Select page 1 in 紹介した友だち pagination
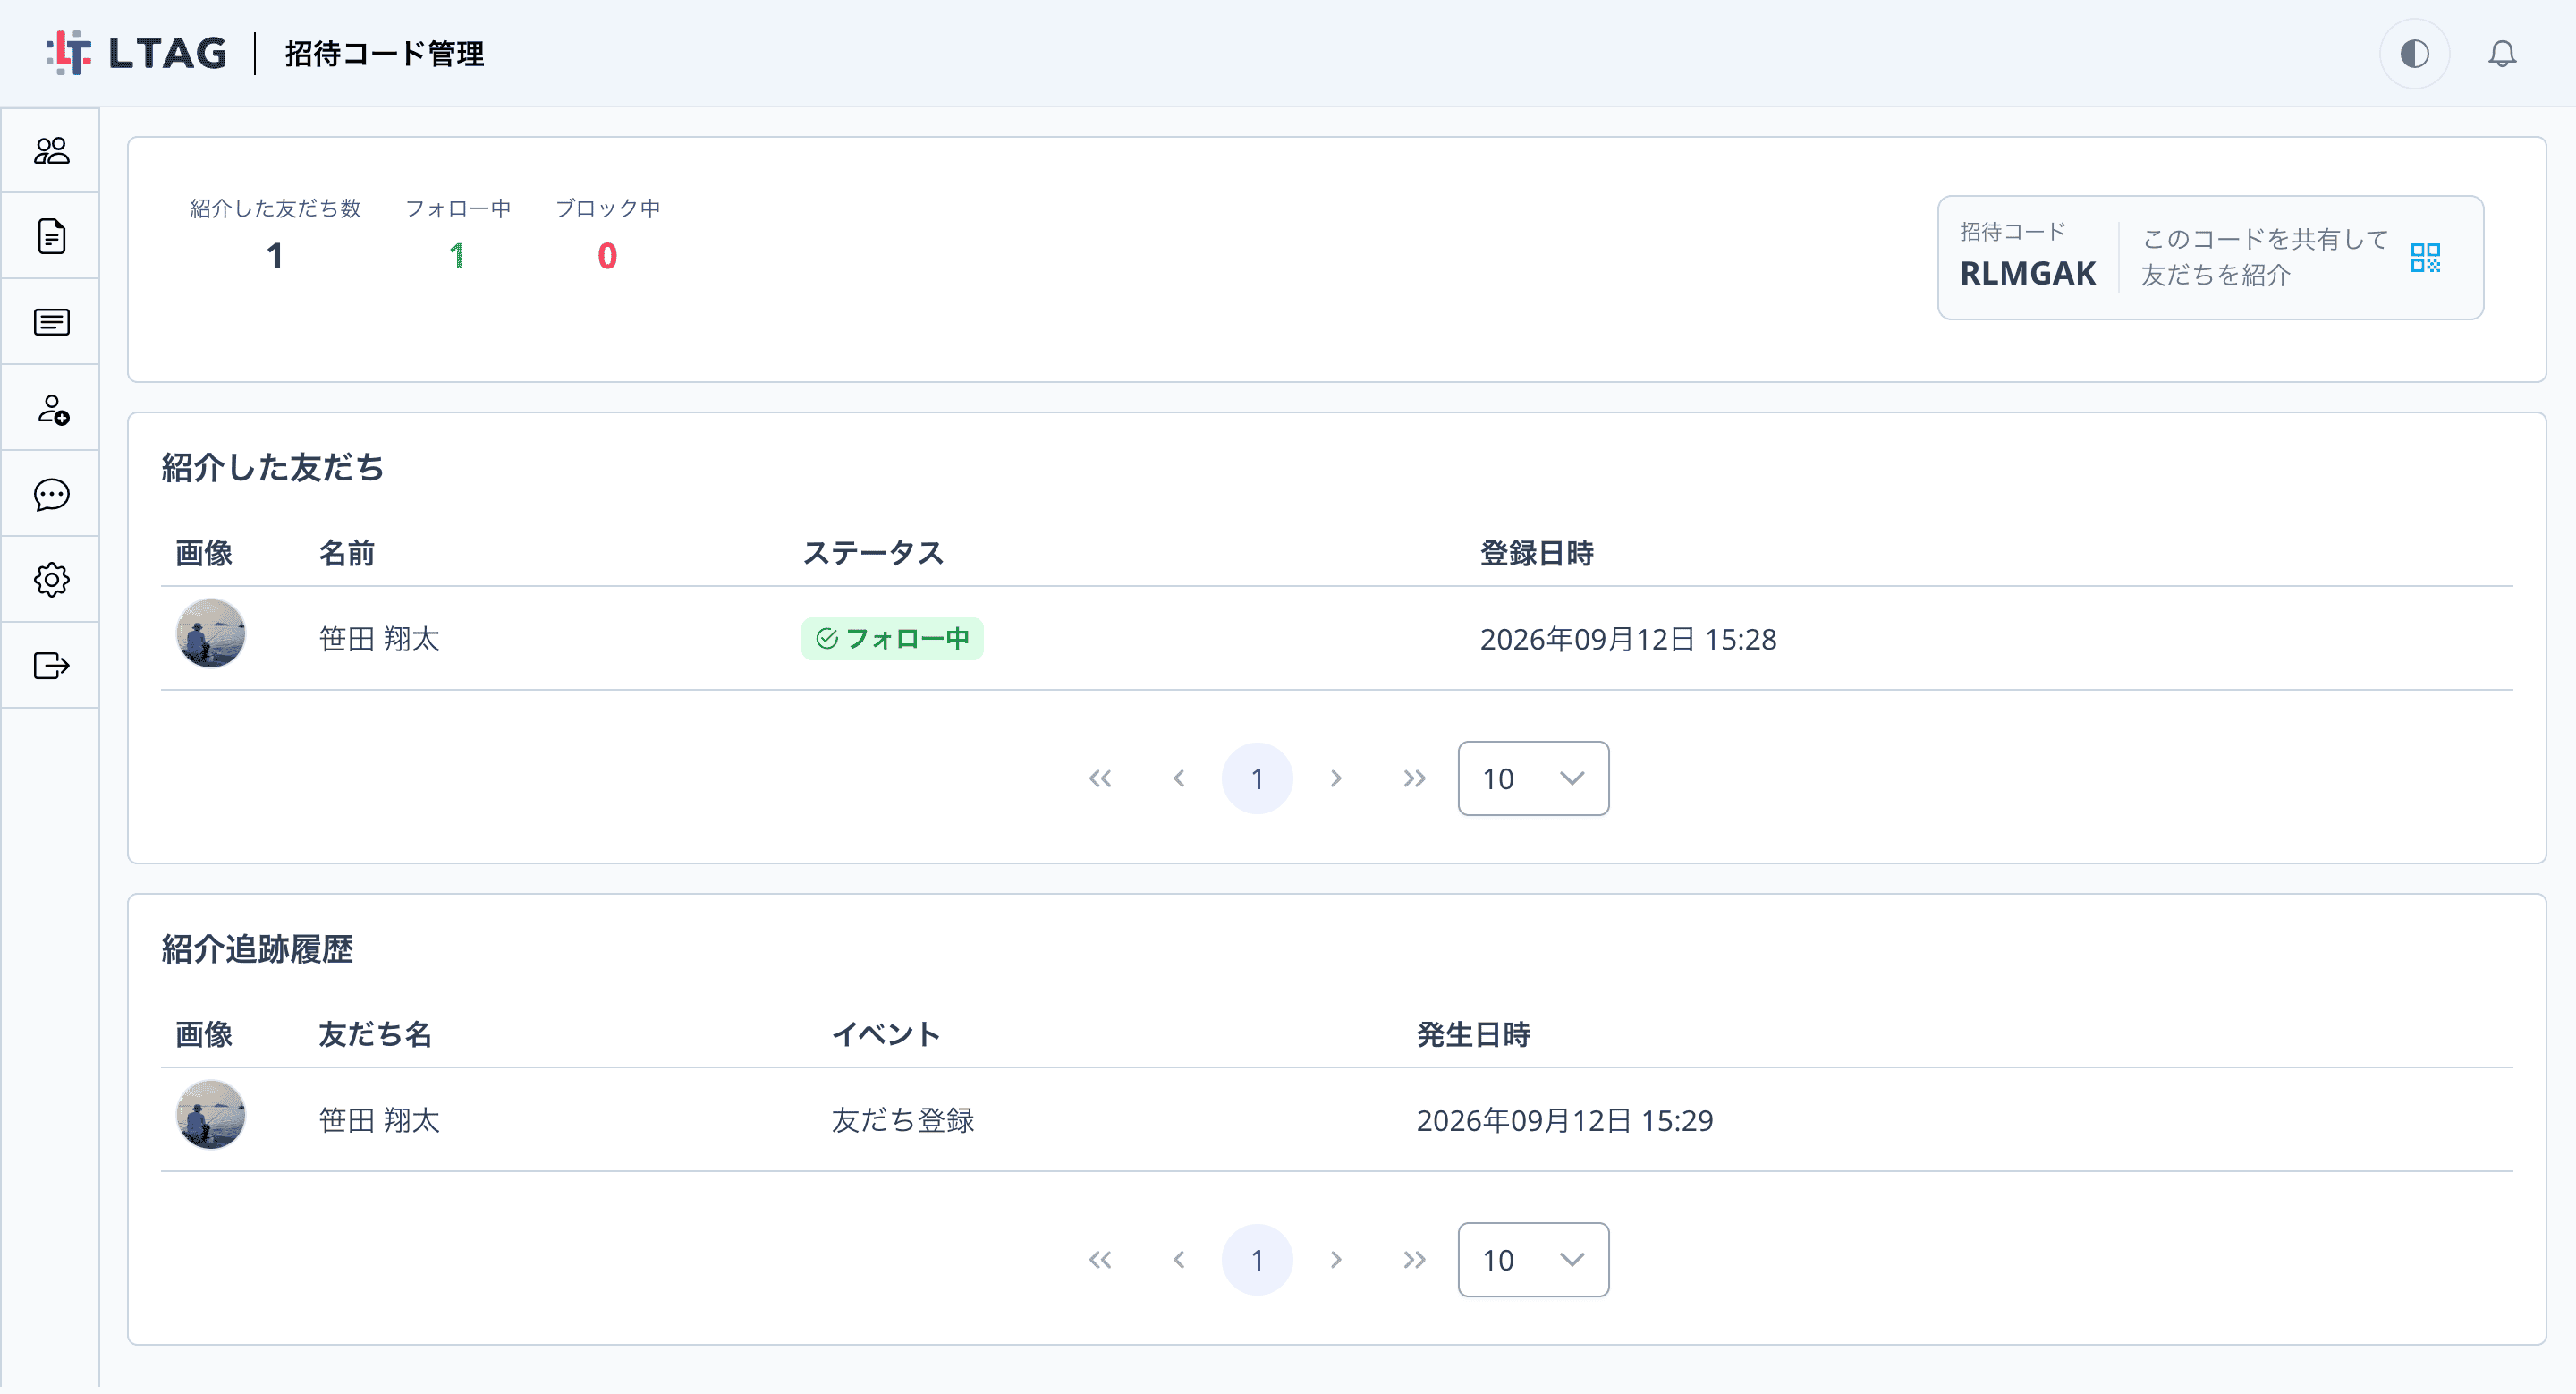This screenshot has width=2576, height=1394. 1257,778
